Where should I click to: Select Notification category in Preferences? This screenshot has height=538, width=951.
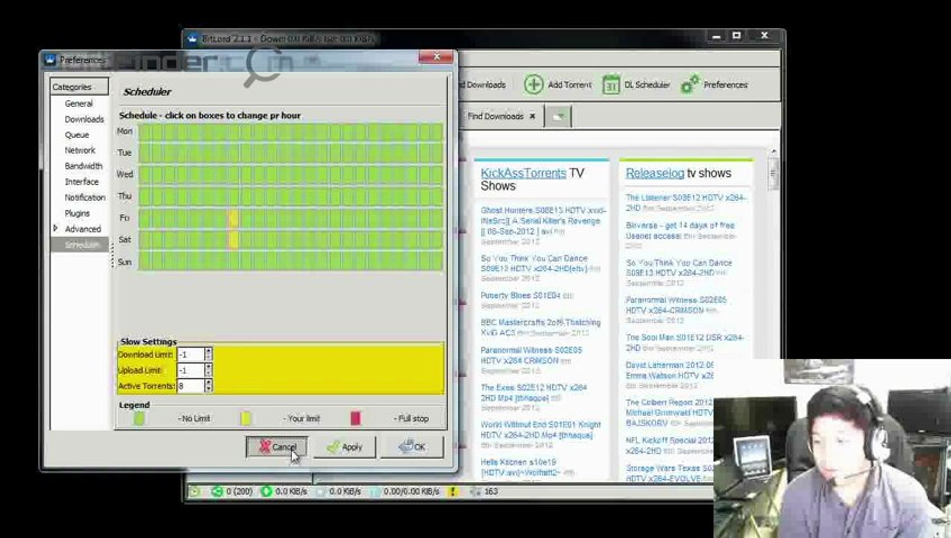click(85, 198)
